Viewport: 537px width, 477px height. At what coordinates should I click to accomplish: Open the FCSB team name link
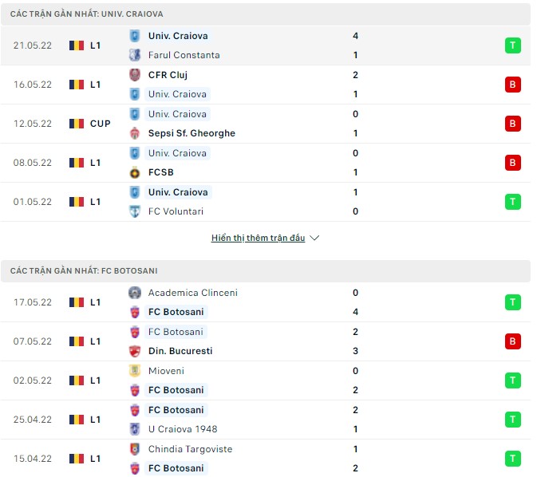pos(161,172)
